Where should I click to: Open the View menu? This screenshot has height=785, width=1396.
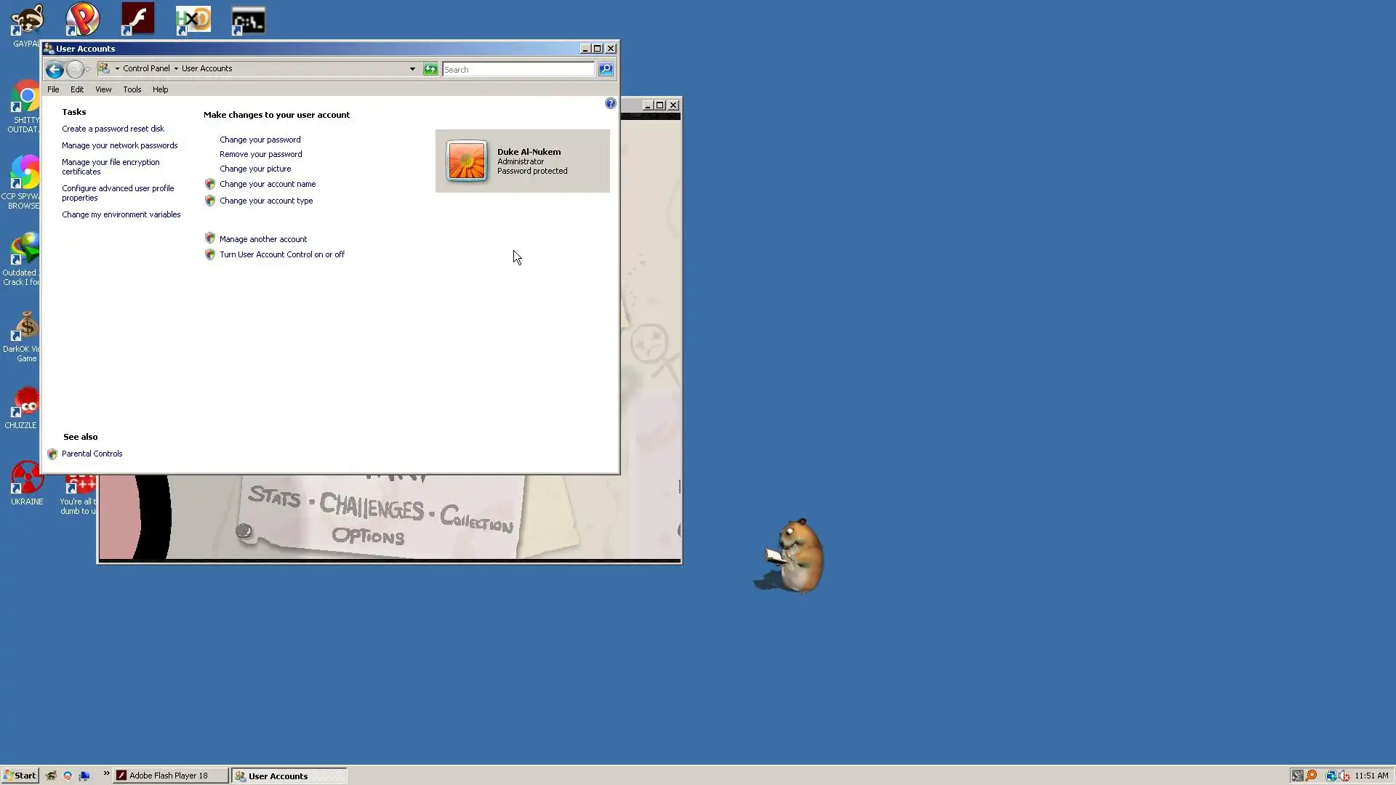point(103,89)
